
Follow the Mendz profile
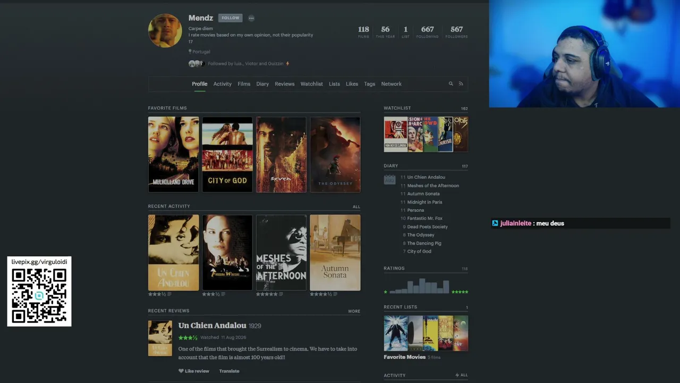coord(231,18)
